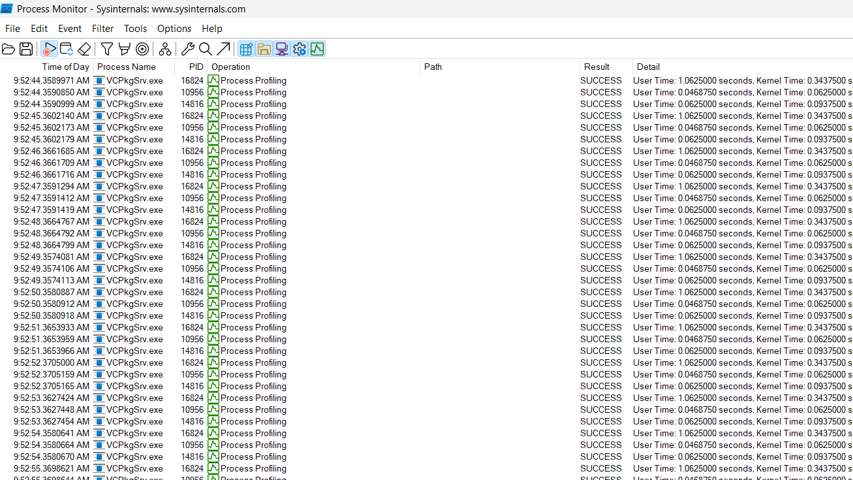
Task: Open the Highlight dialog icon
Action: pos(124,49)
